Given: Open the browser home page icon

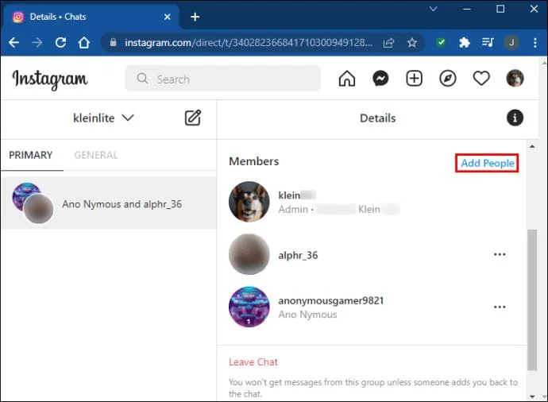Looking at the screenshot, I should (84, 43).
